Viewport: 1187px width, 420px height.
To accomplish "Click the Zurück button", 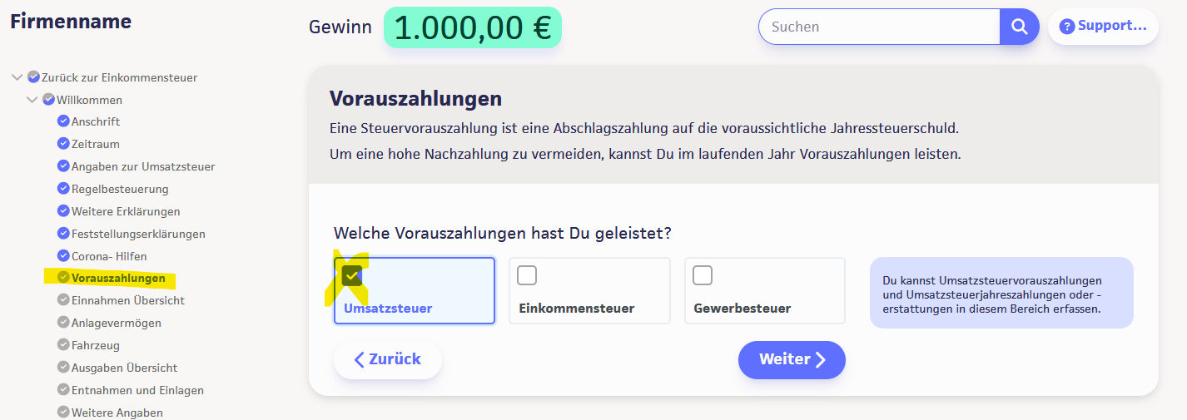I will coord(388,359).
